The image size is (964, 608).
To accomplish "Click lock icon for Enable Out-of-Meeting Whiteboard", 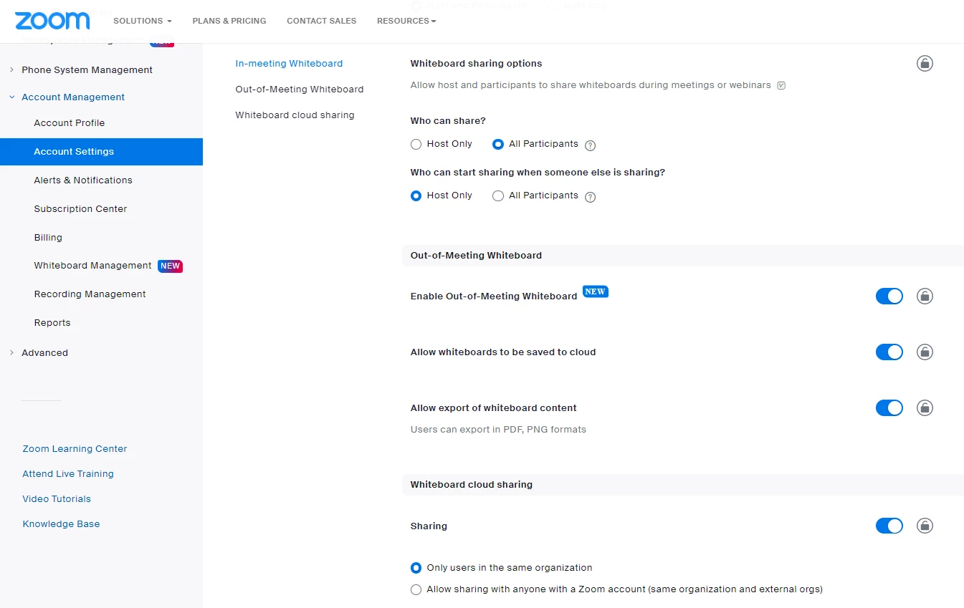I will click(925, 296).
